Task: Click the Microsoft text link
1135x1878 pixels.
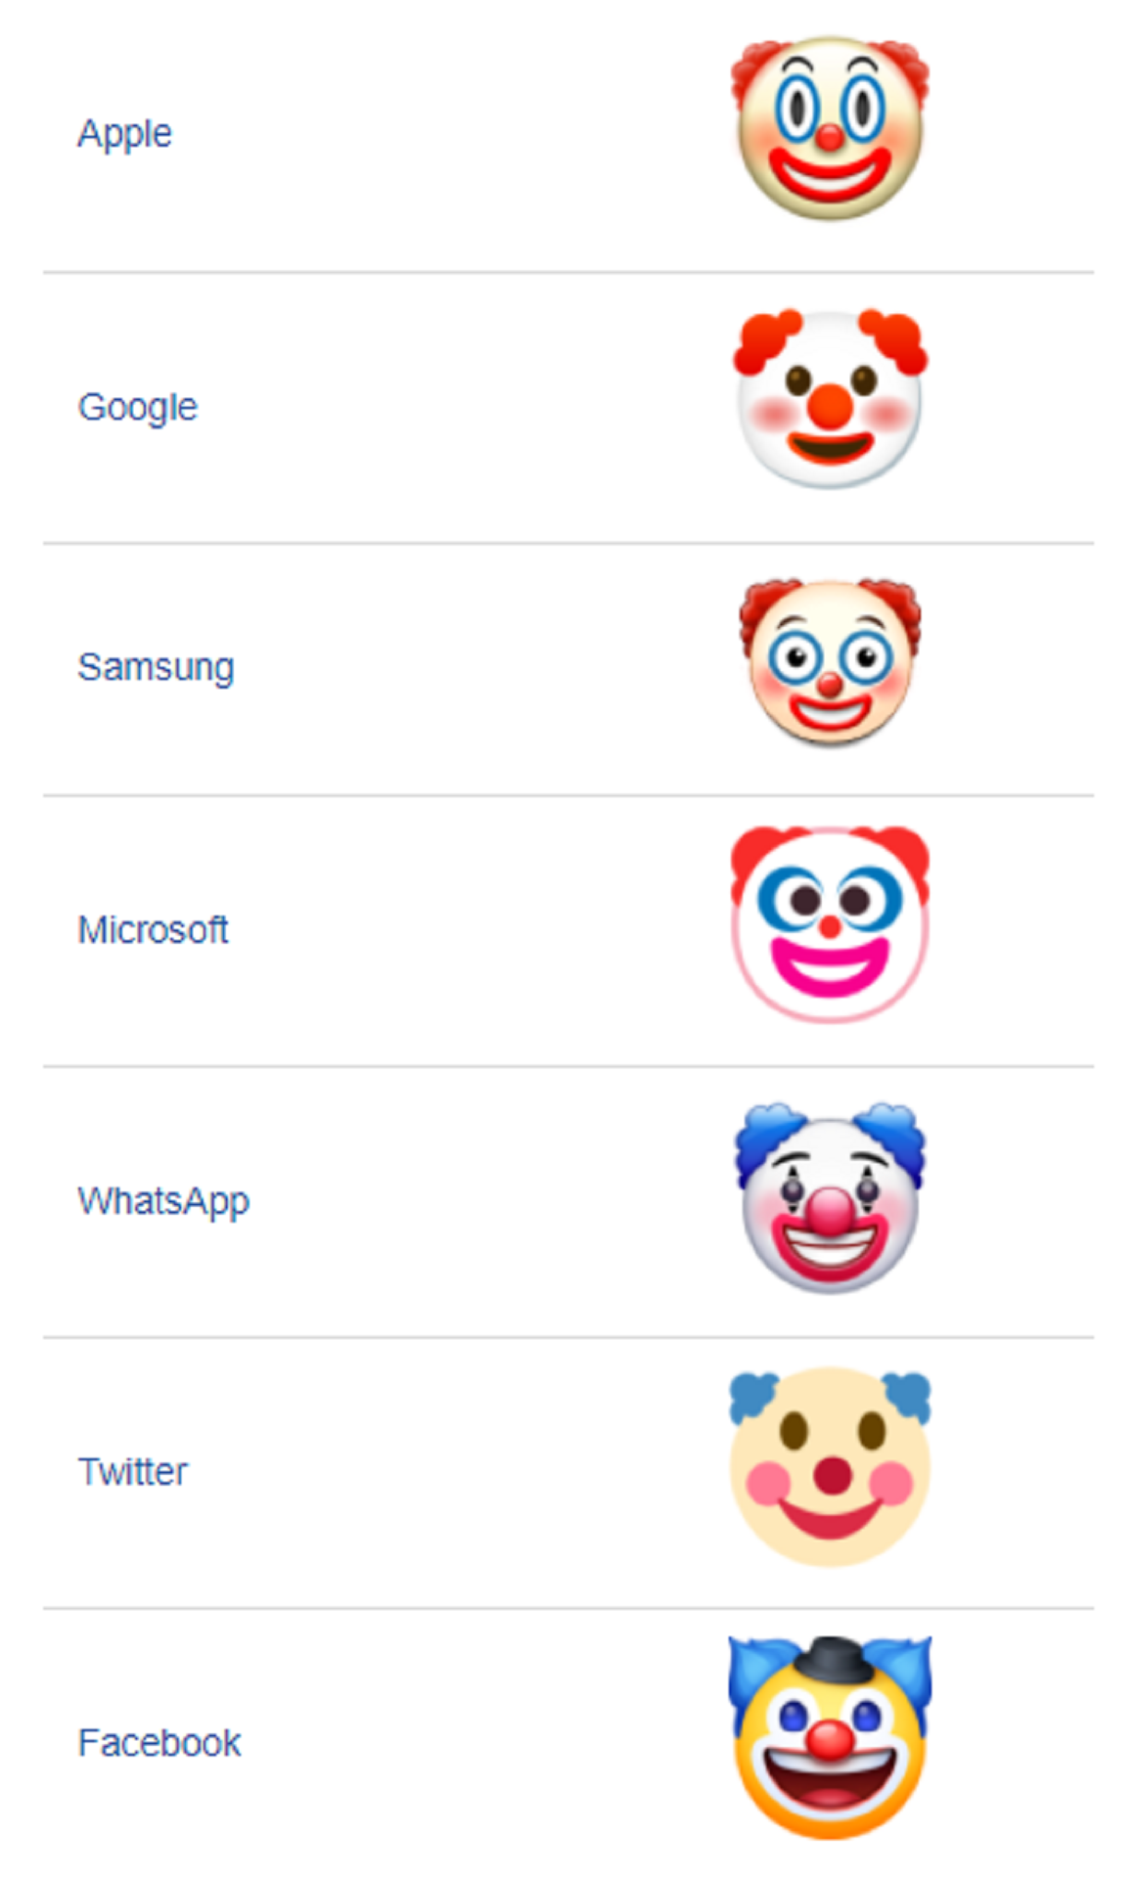Action: pos(153,929)
